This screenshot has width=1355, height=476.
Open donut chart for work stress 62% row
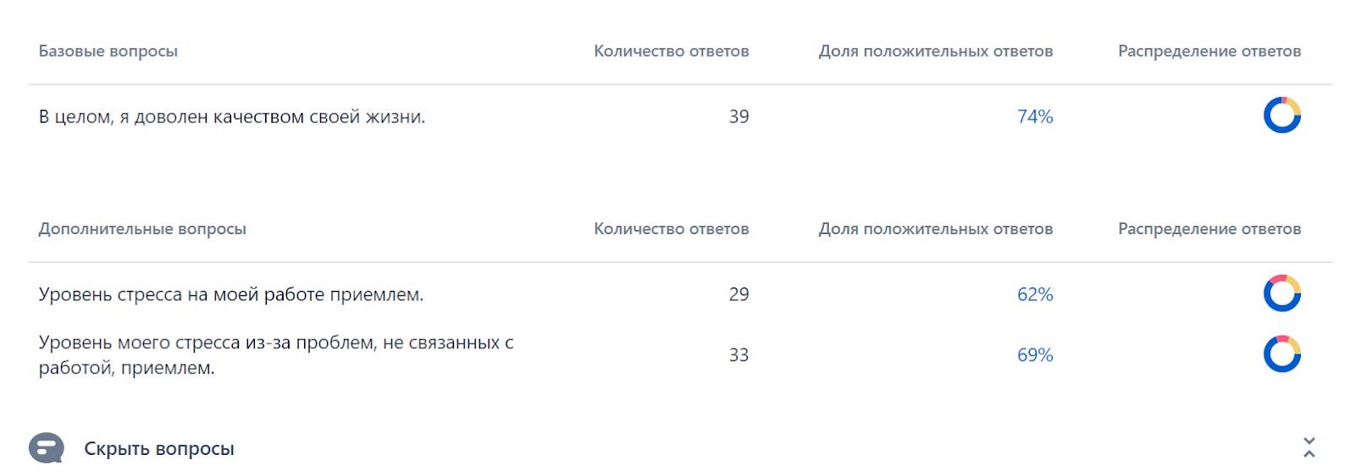[1282, 293]
